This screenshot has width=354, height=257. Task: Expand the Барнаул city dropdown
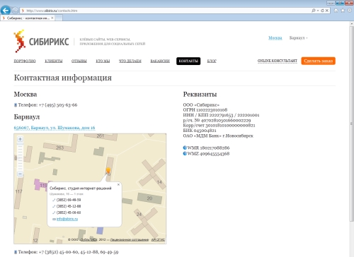[x=298, y=38]
